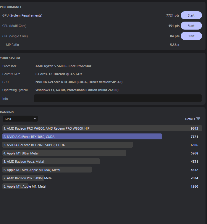Image resolution: width=207 pixels, height=224 pixels.
Task: Click the 6306 ranking score
Action: (195, 145)
